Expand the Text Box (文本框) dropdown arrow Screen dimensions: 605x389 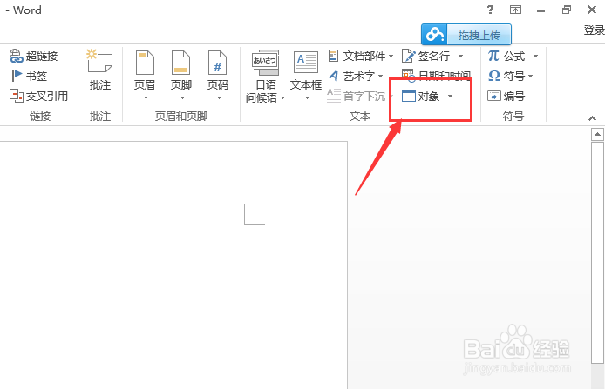pyautogui.click(x=307, y=97)
